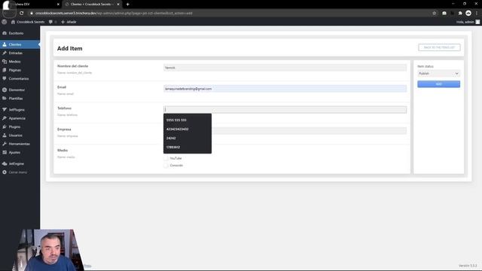Select the YouTube radio option

tap(166, 158)
